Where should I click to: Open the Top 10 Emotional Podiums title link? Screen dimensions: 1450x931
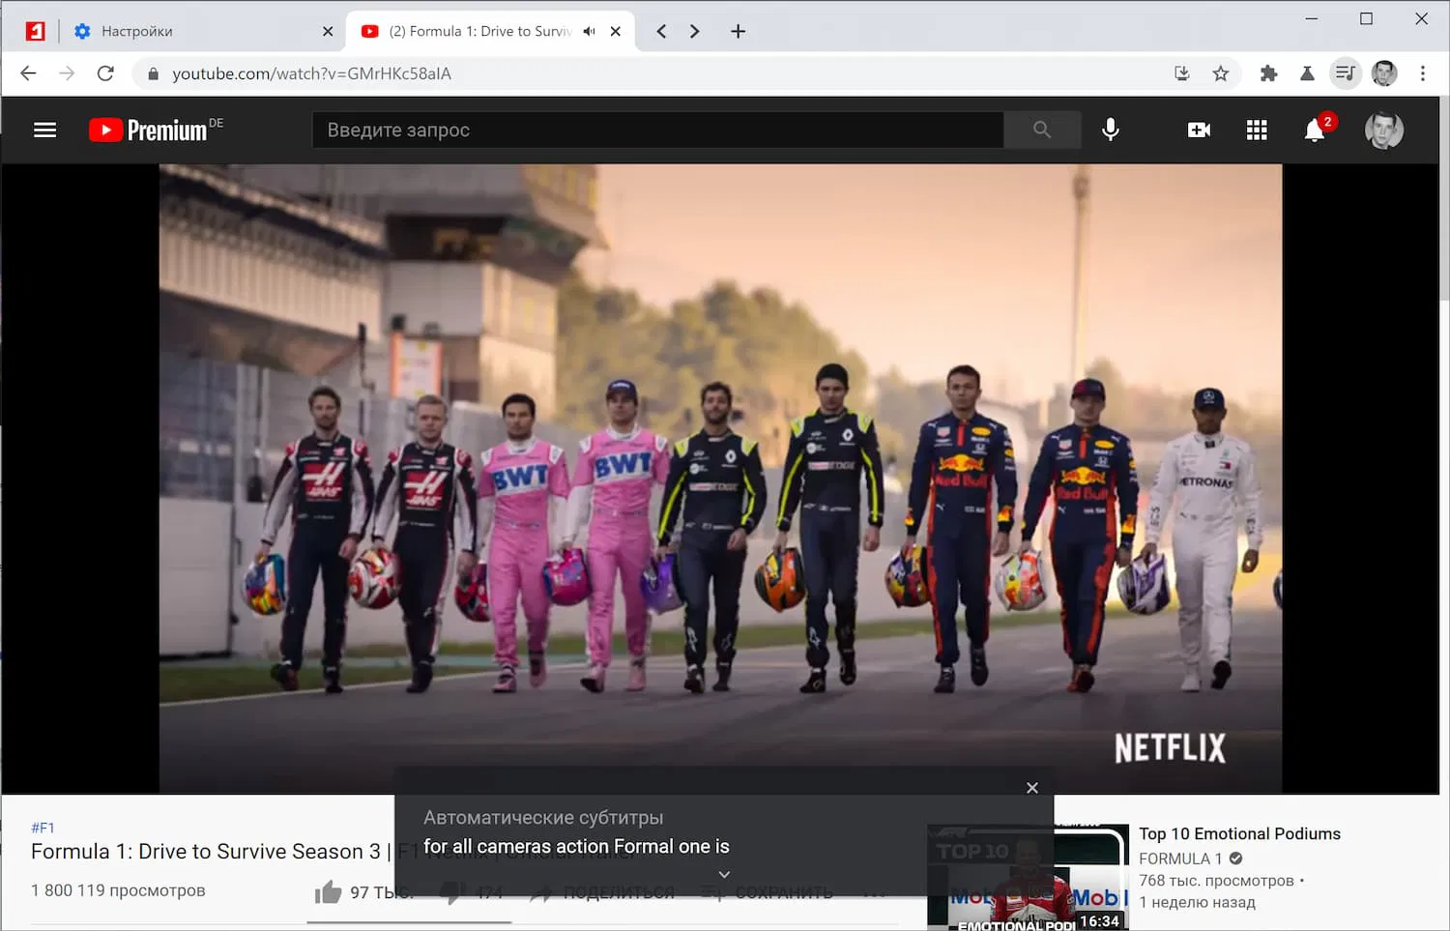click(x=1239, y=833)
